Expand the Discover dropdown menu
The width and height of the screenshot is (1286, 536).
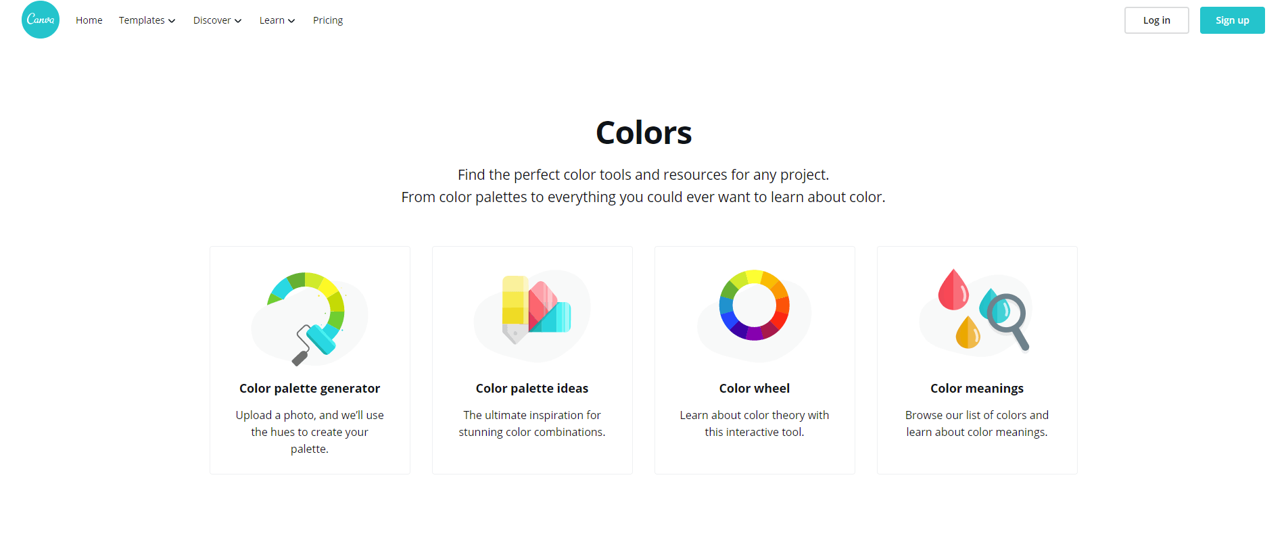[x=217, y=20]
